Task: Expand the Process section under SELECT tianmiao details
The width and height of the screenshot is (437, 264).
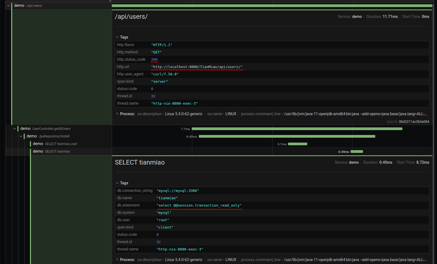Action: (125, 260)
